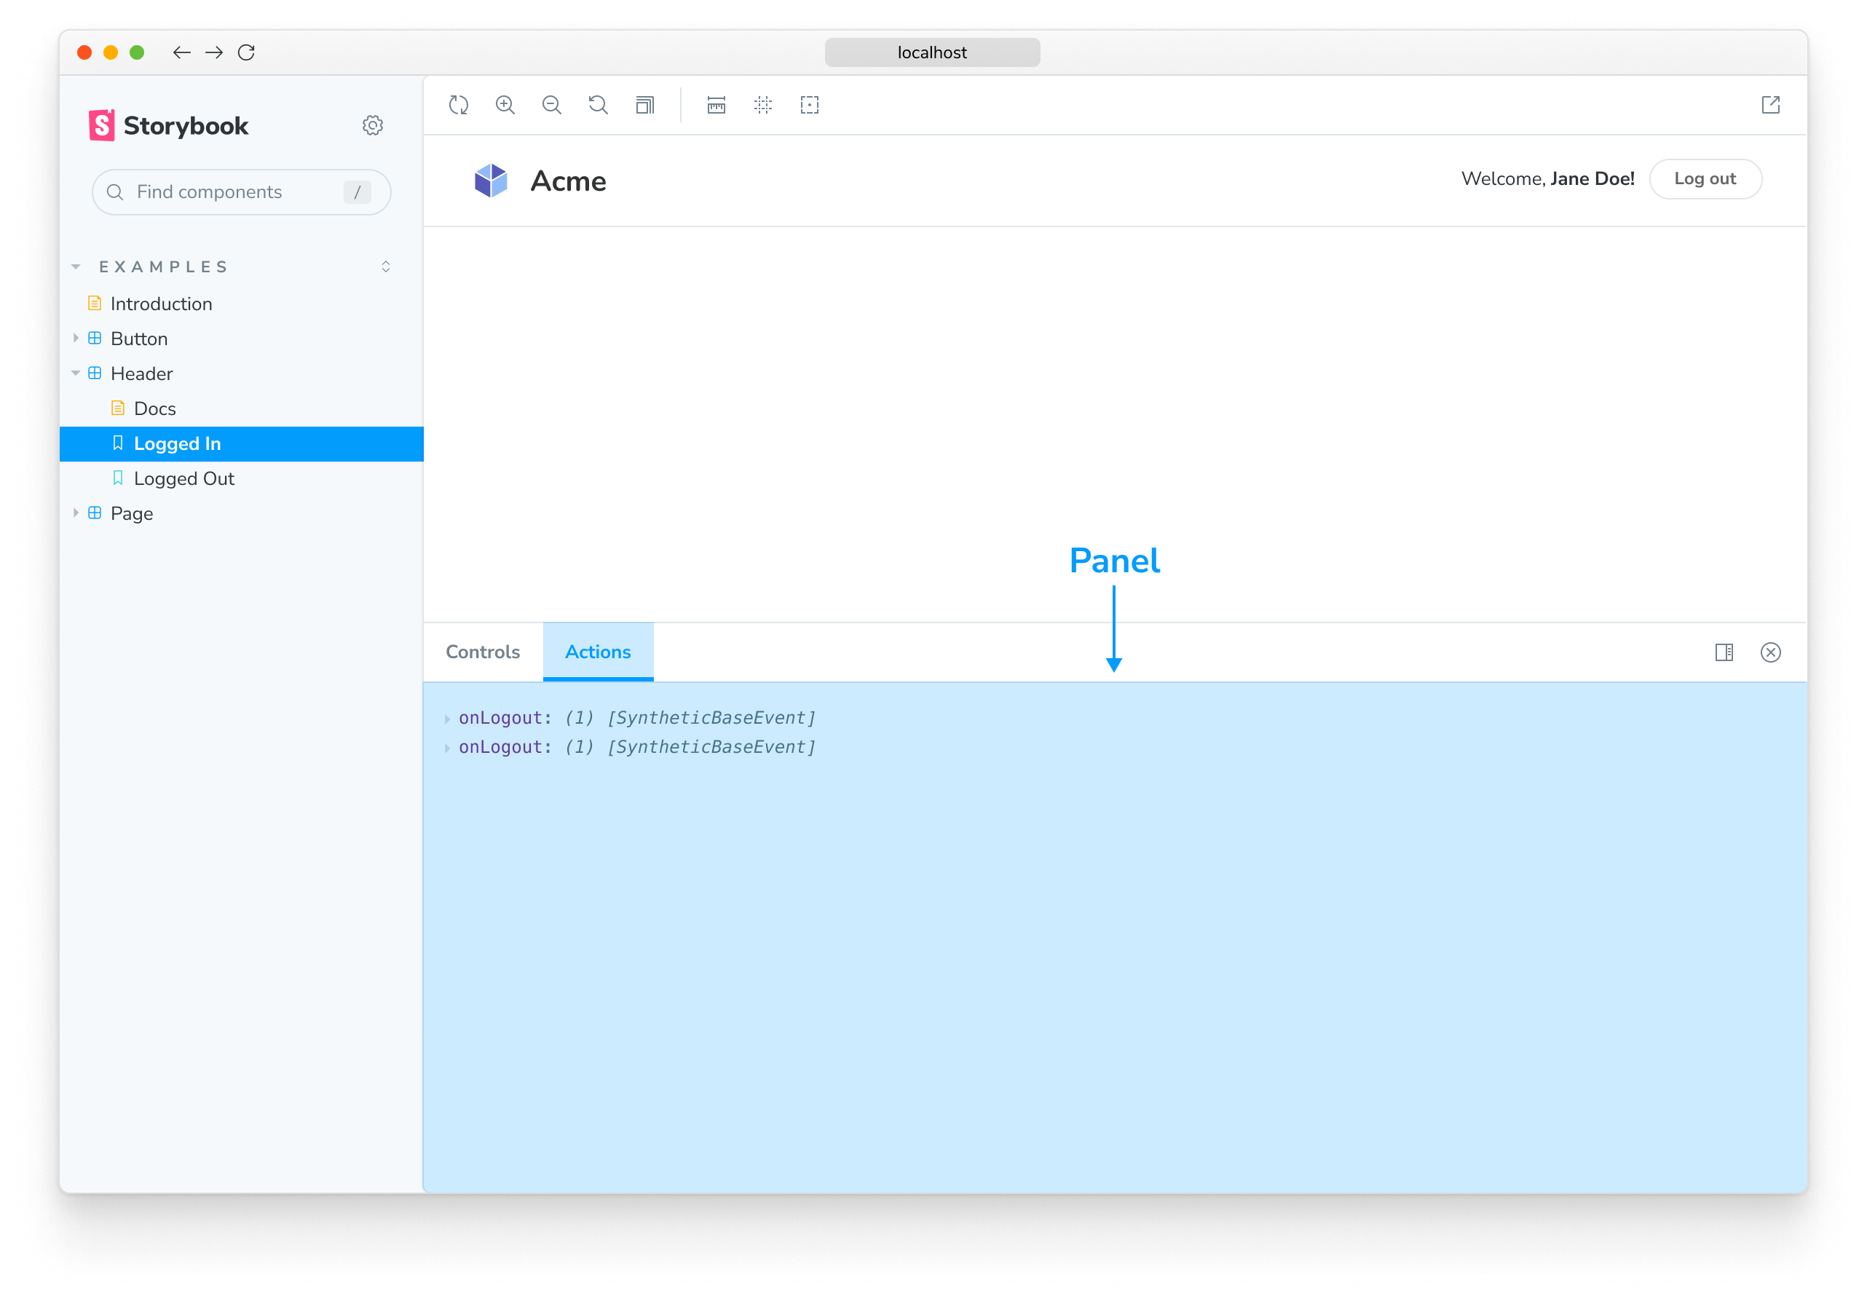Open the Logged Out story

[x=183, y=478]
